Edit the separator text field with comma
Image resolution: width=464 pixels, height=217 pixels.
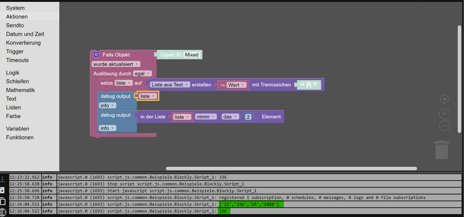pyautogui.click(x=309, y=84)
